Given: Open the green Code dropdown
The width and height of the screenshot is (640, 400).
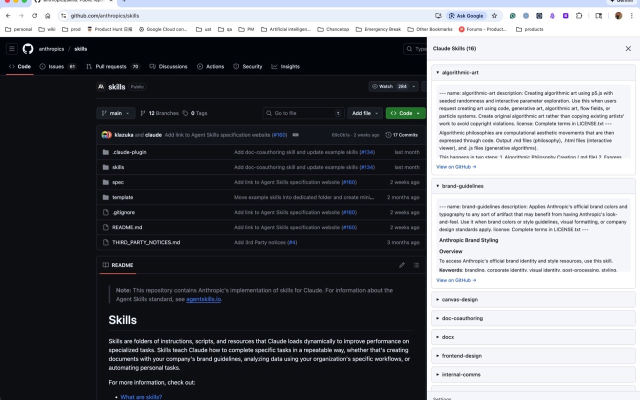Looking at the screenshot, I should pyautogui.click(x=405, y=113).
